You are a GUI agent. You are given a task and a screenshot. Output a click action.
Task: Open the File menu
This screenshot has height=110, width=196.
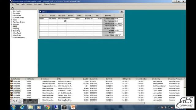12,4
